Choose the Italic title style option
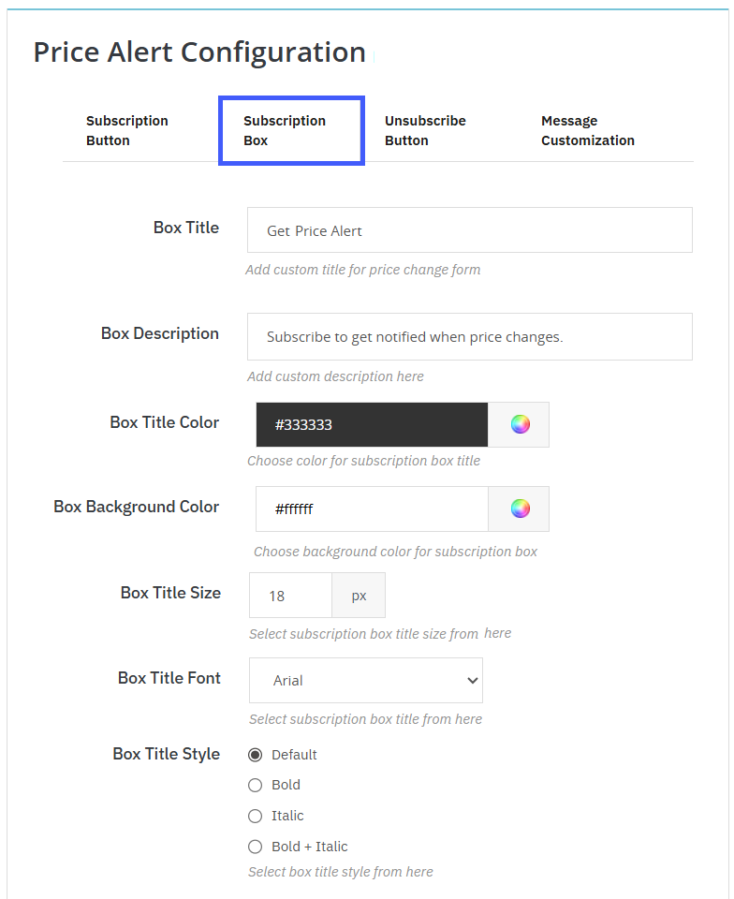 255,816
